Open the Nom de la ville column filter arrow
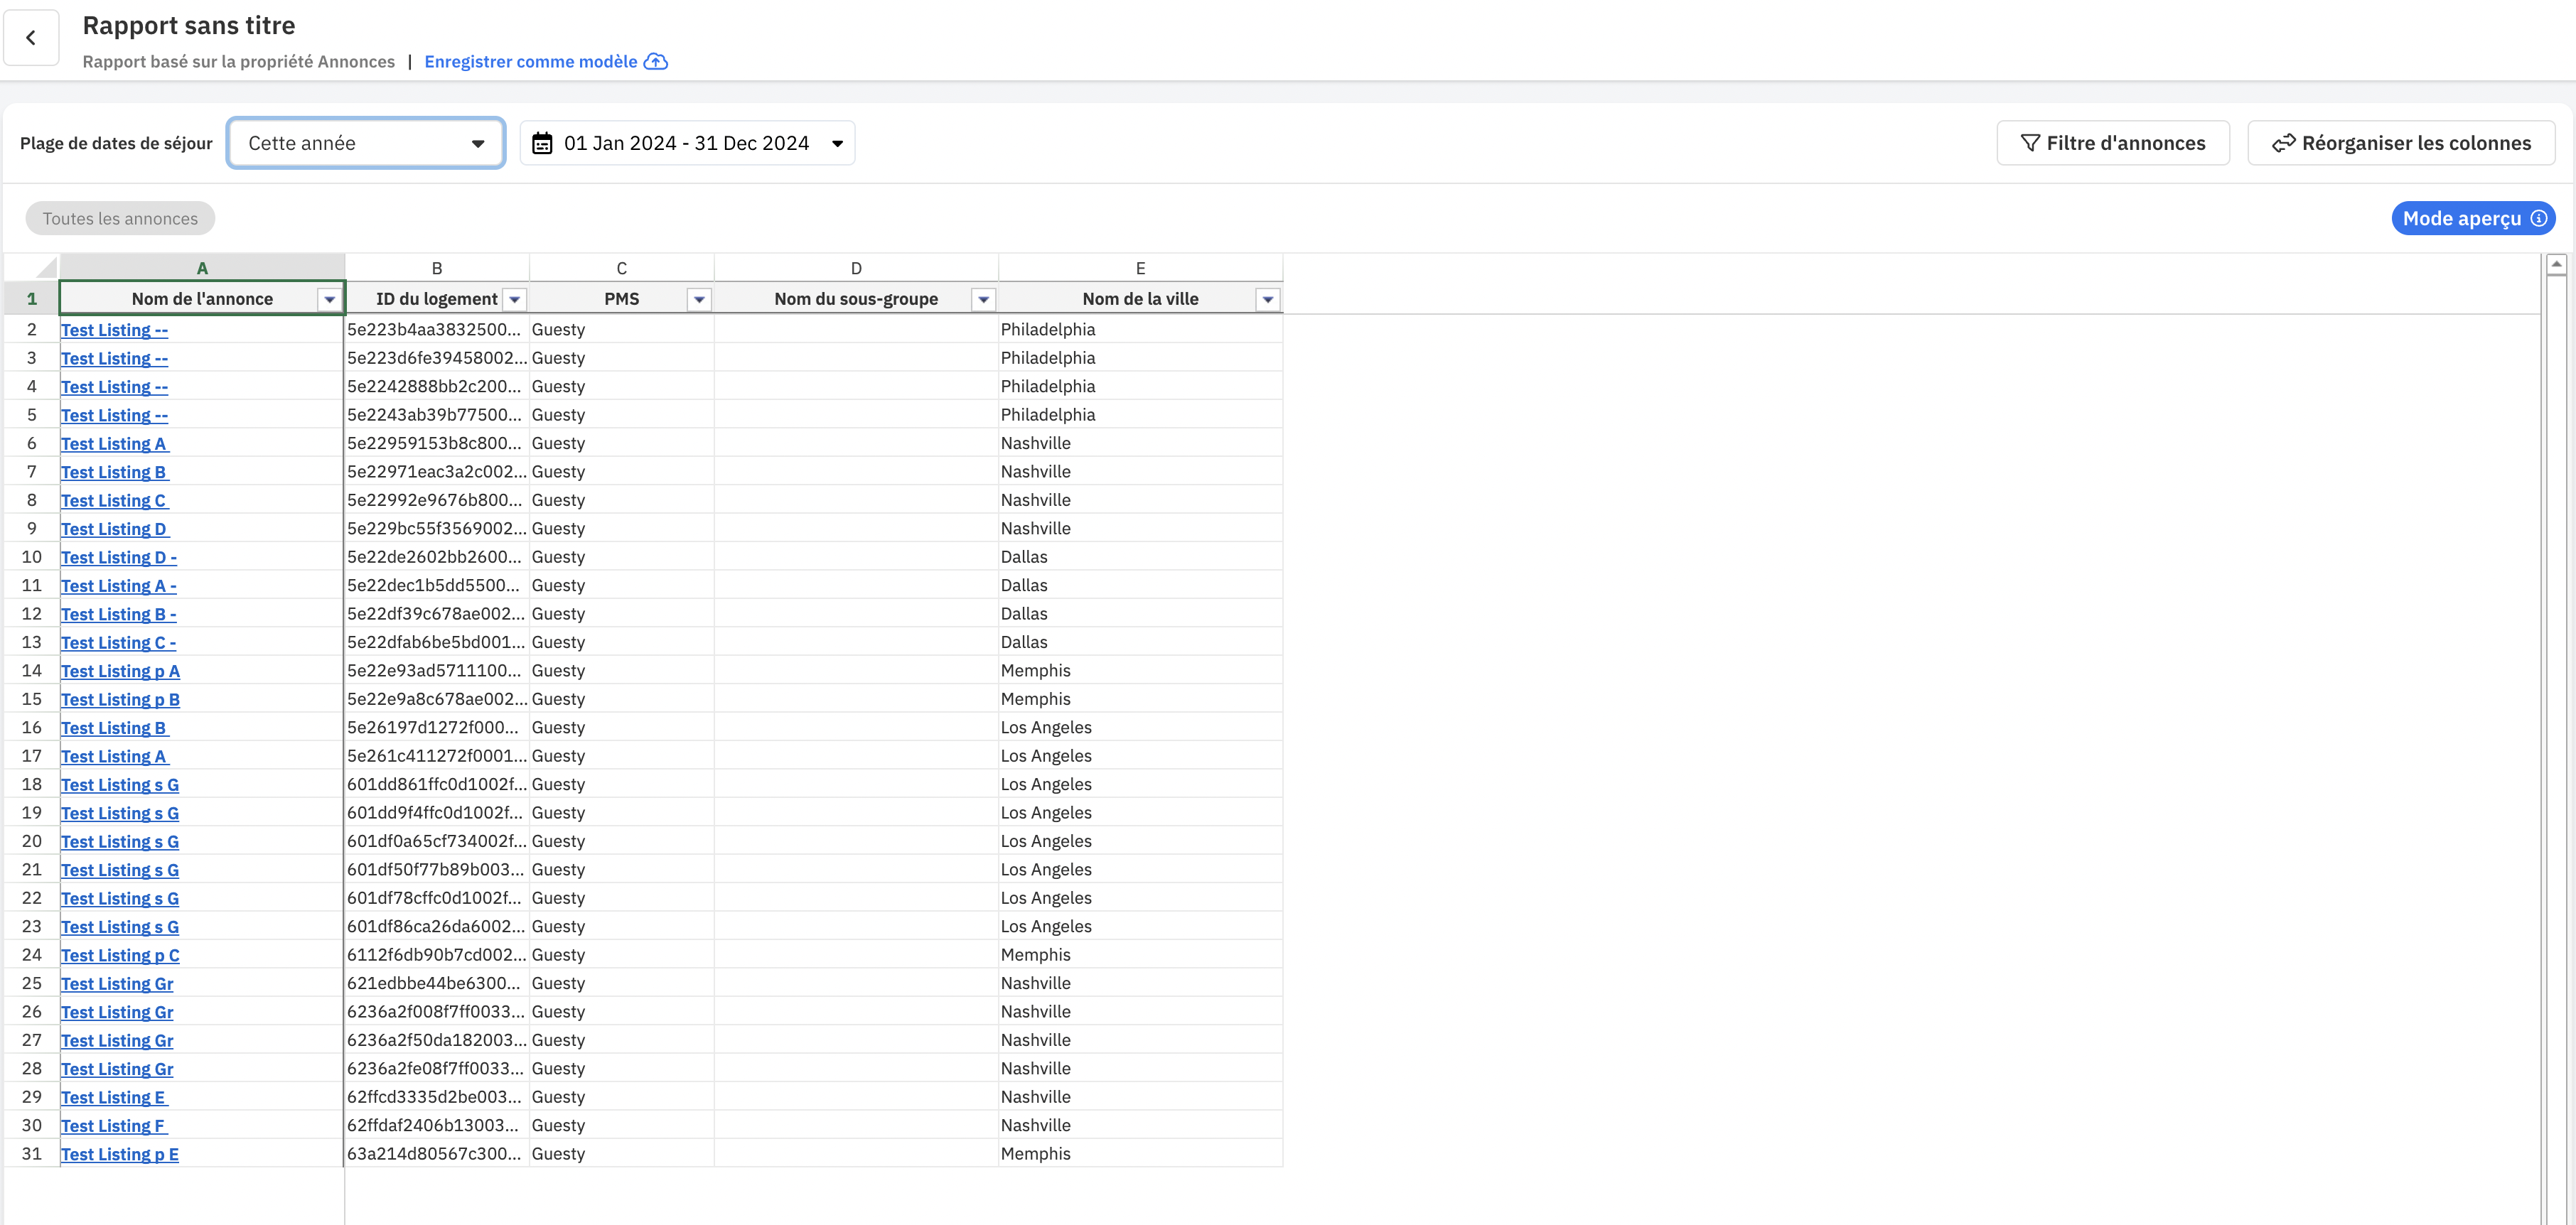Screen dimensions: 2576x1225 click(x=1268, y=299)
